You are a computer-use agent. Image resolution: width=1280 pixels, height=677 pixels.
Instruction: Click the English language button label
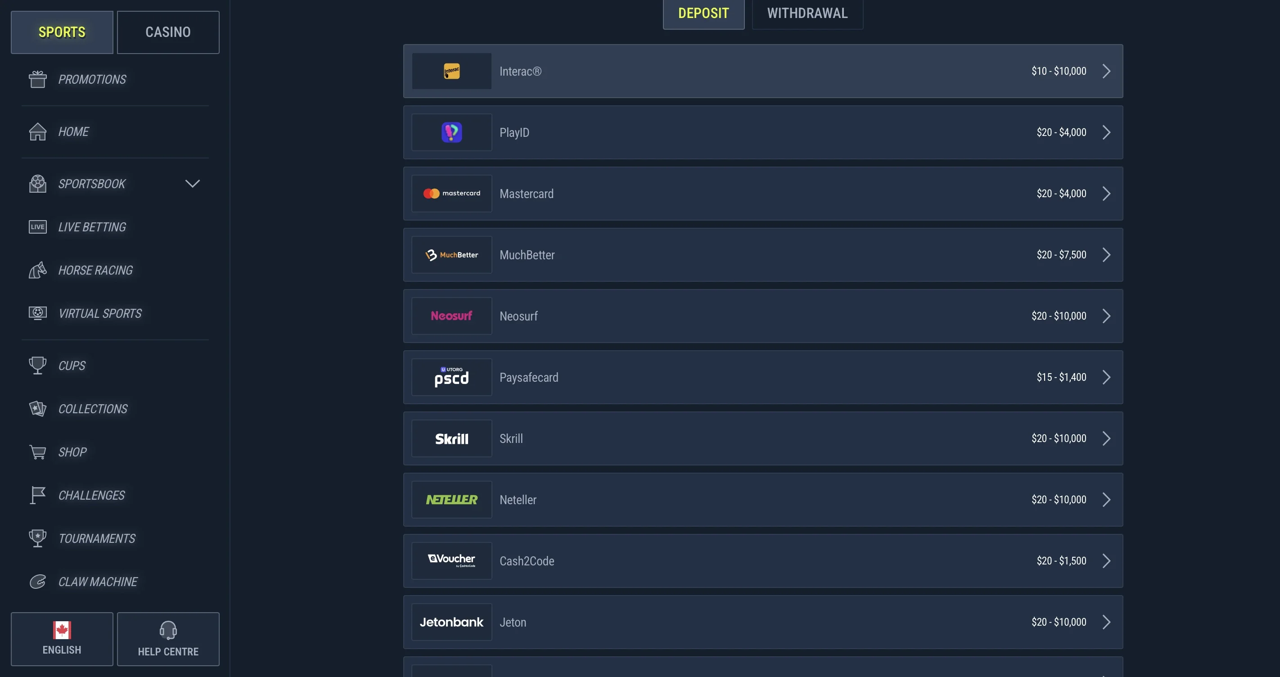(x=62, y=650)
